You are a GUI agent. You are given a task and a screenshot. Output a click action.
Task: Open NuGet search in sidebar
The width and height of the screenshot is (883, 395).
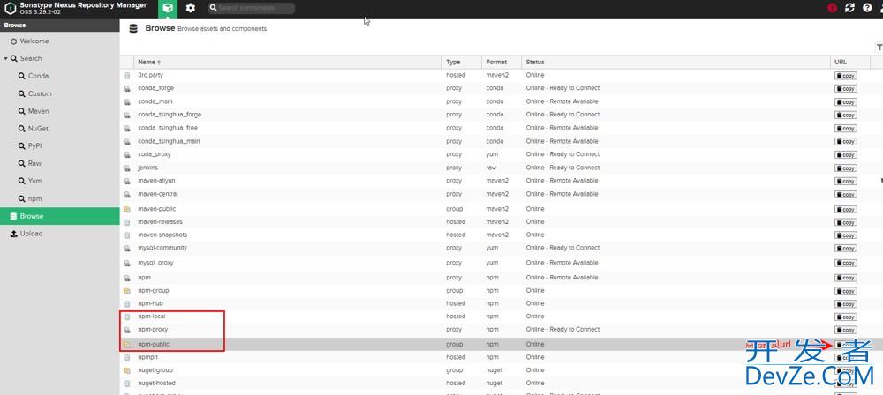38,129
